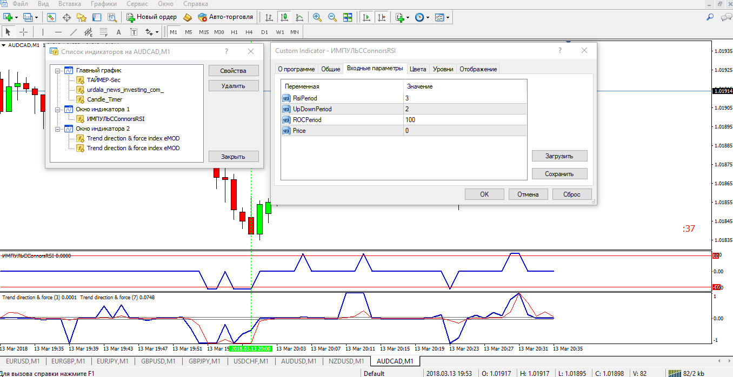Viewport: 733px width, 377px height.
Task: Click the Удалить button
Action: [234, 85]
